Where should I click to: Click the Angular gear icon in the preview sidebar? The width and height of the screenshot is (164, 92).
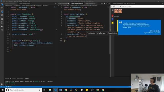click(112, 10)
